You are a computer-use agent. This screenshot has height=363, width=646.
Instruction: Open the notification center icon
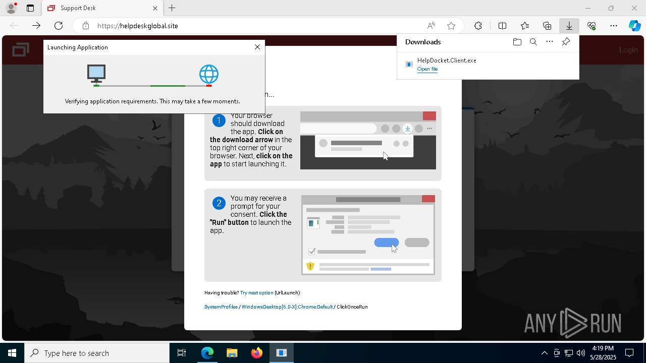[x=630, y=353]
